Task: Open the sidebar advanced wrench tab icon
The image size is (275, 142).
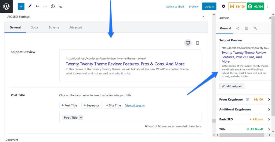Action: click(255, 28)
